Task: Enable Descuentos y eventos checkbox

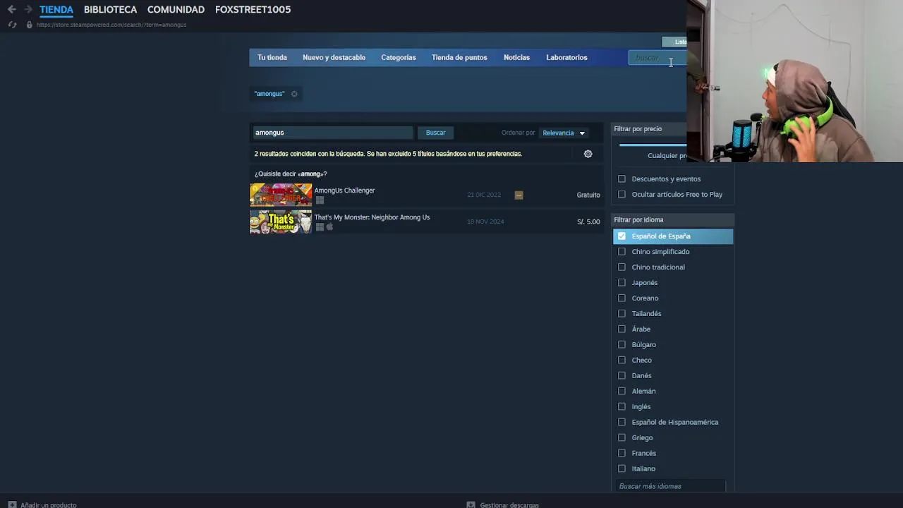Action: click(x=622, y=179)
